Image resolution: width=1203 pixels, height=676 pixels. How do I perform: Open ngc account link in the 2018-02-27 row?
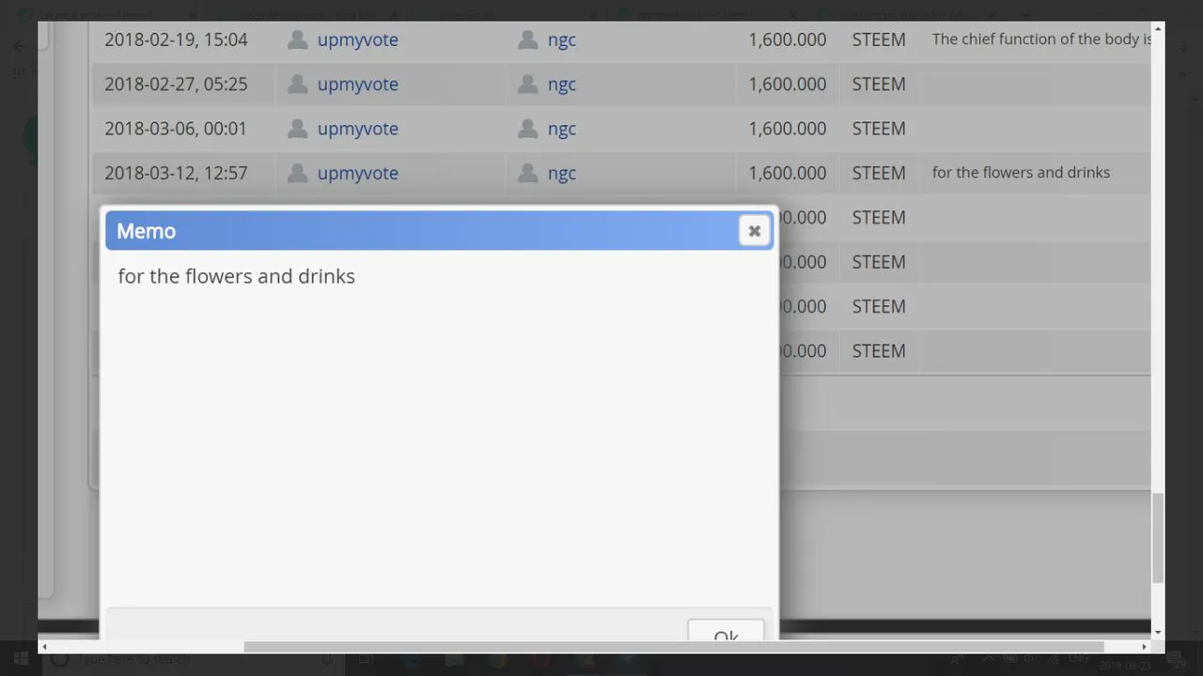pos(562,84)
